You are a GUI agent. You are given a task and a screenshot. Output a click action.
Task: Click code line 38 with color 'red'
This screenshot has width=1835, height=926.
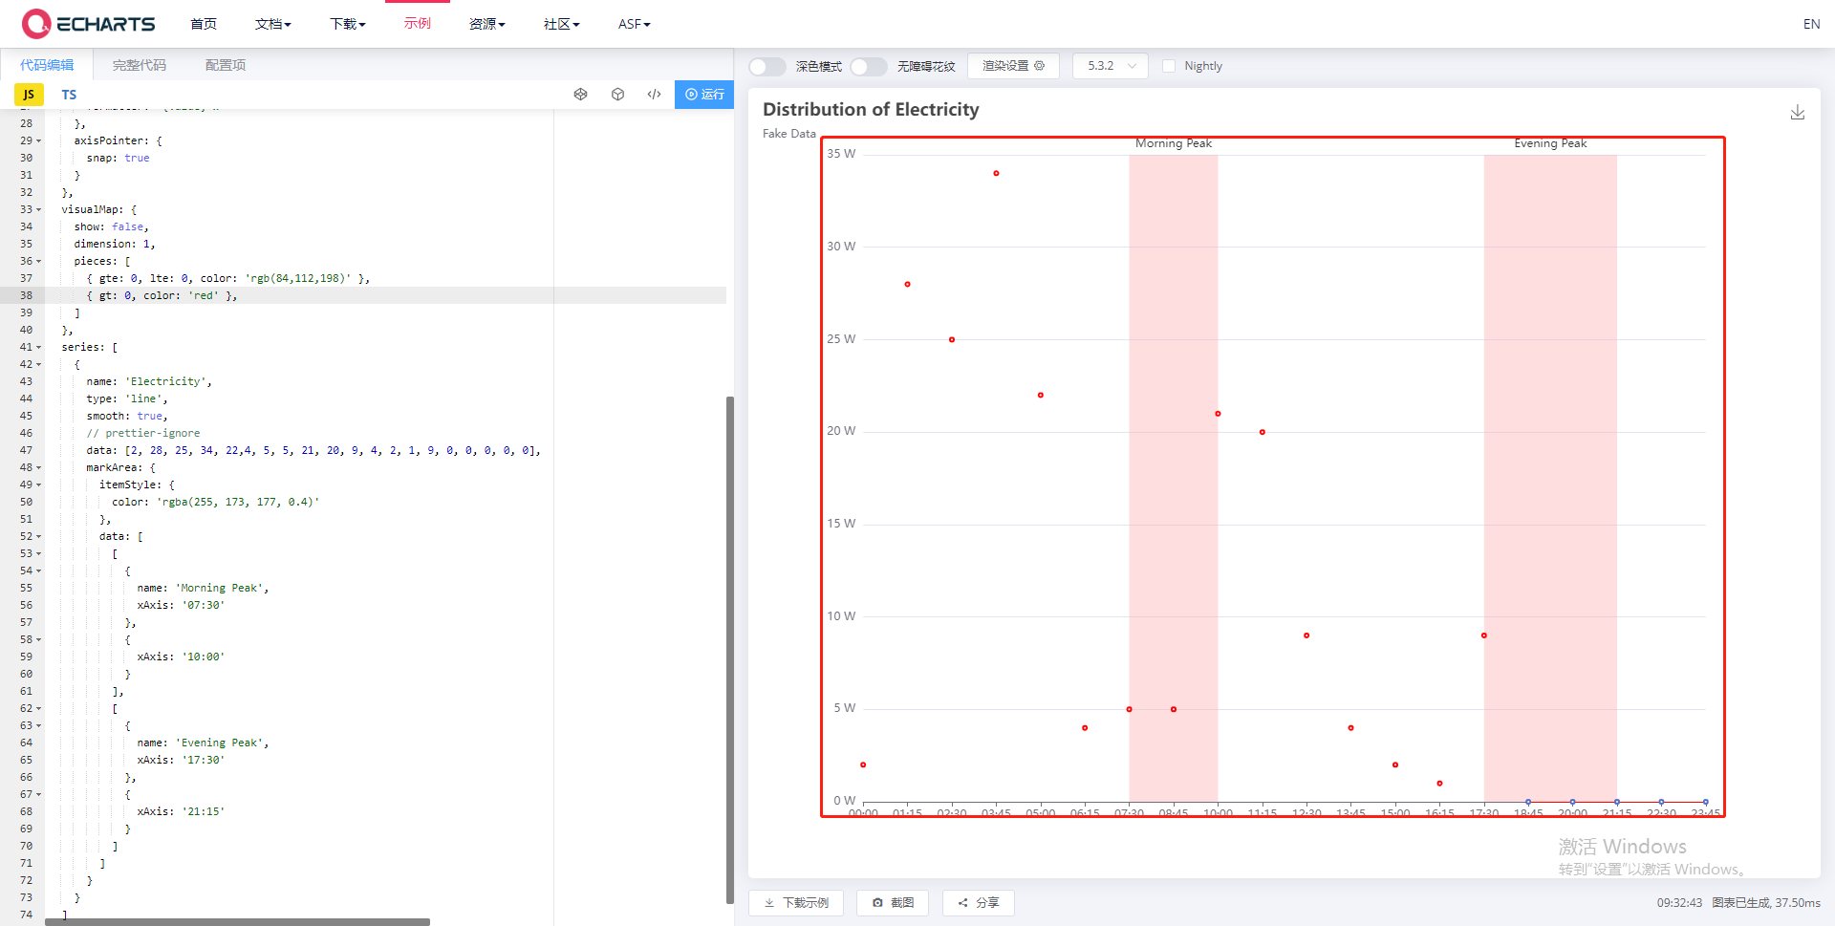pos(162,295)
